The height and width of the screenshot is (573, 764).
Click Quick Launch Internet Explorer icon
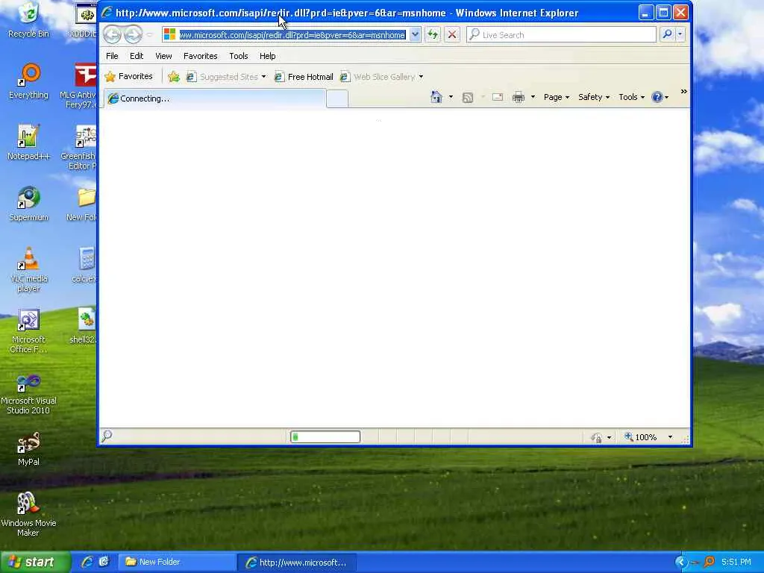(87, 562)
